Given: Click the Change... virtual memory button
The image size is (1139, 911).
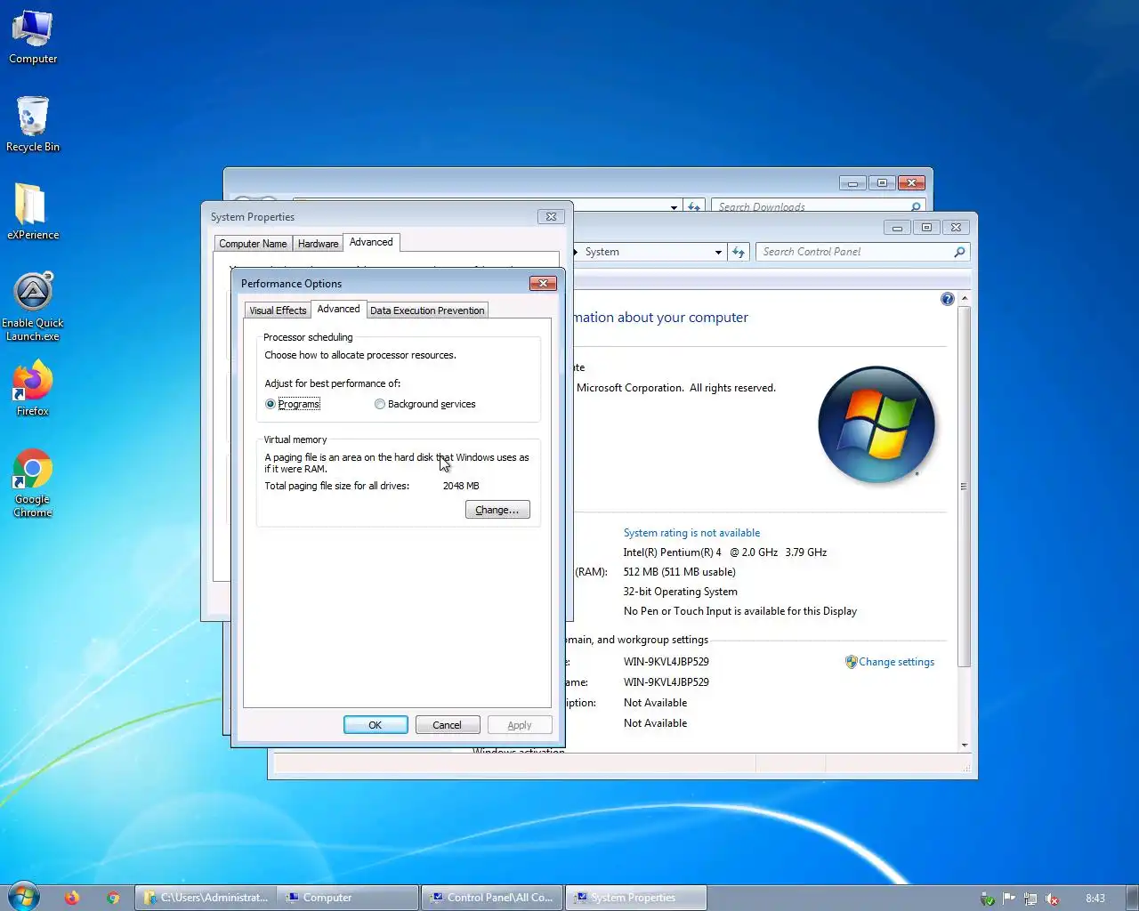Looking at the screenshot, I should [497, 510].
